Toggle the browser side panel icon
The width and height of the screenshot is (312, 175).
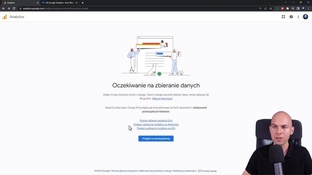pos(298,9)
